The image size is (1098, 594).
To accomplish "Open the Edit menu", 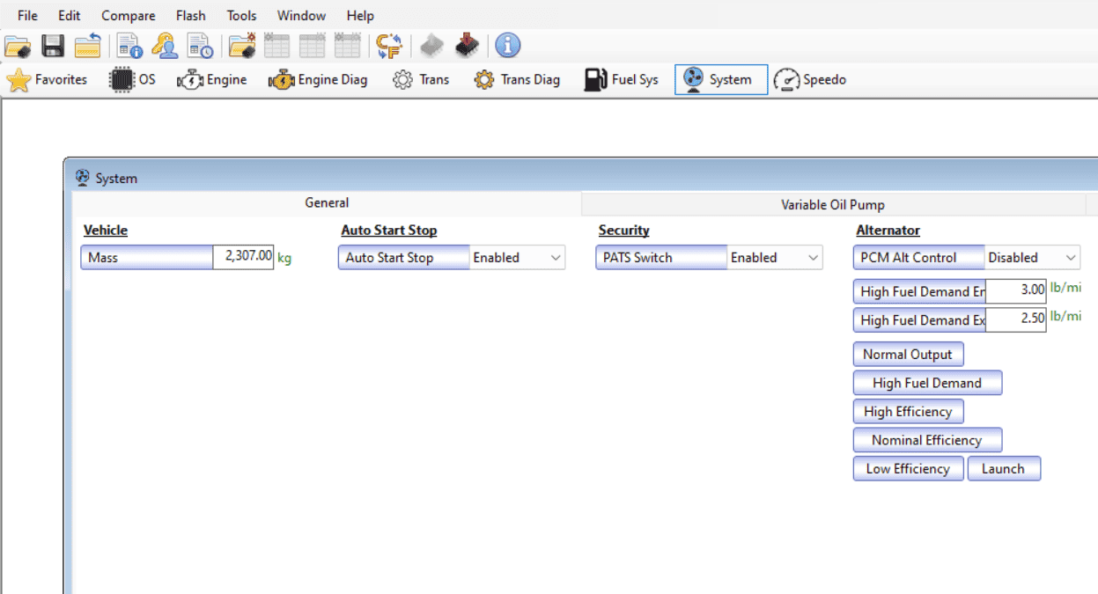I will point(69,16).
